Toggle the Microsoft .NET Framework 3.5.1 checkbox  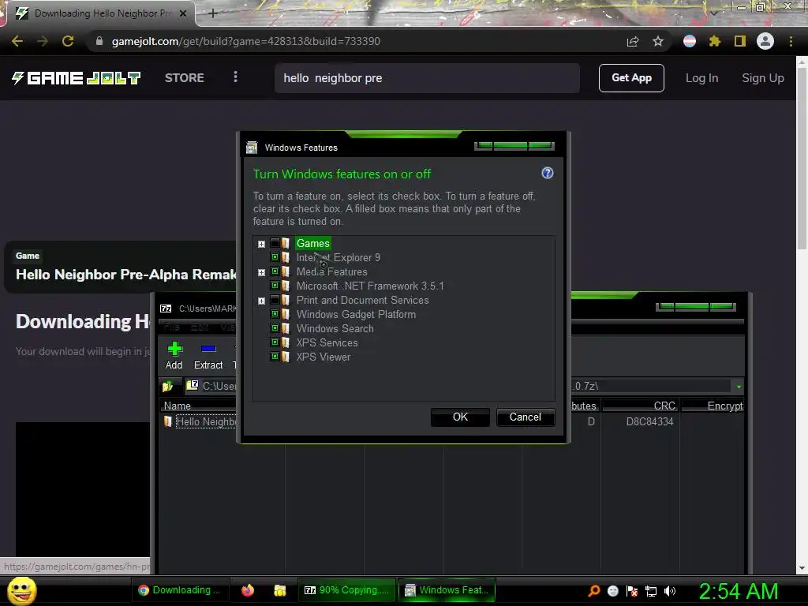275,286
